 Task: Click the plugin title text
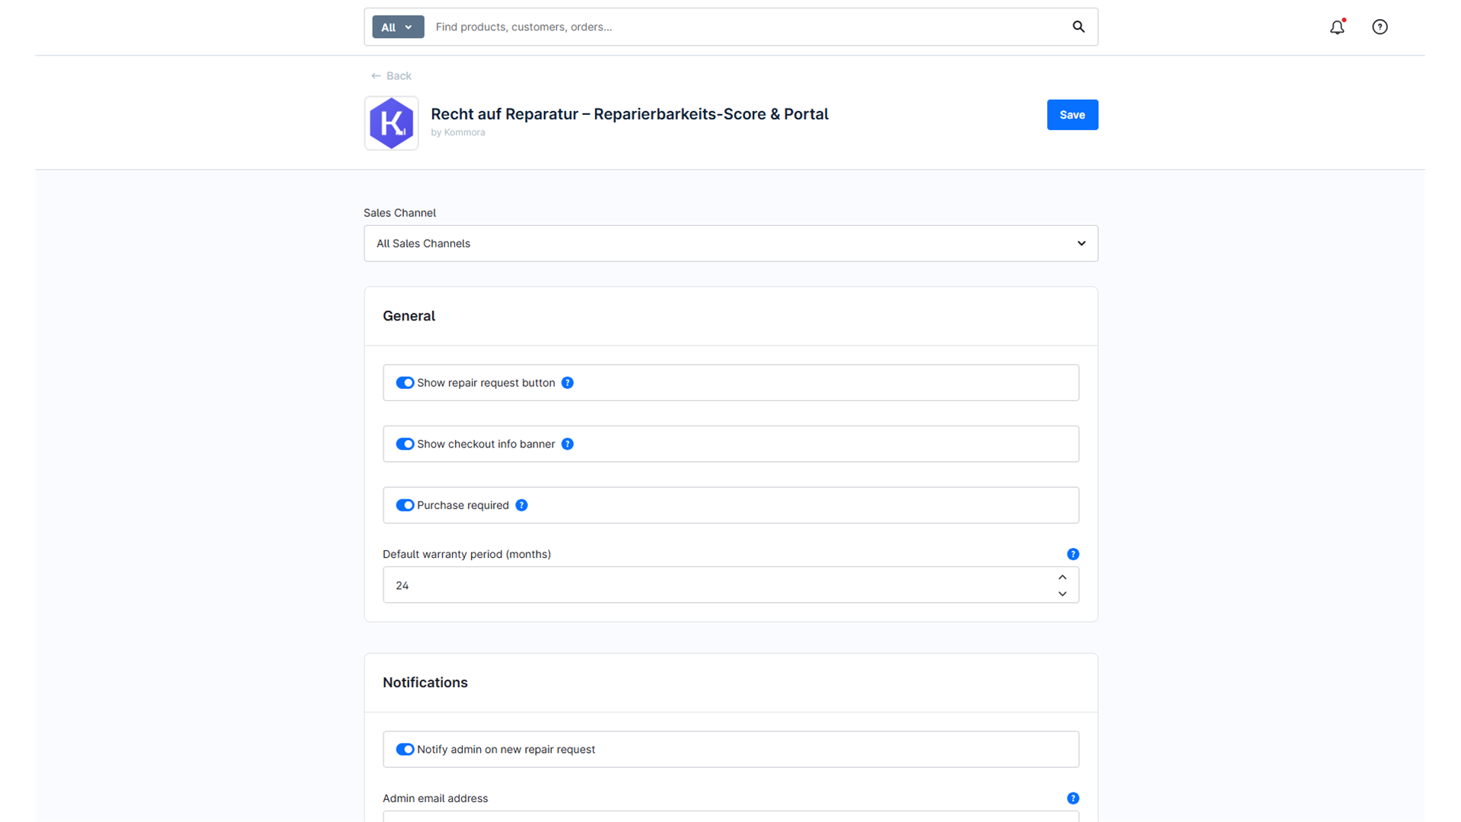point(629,114)
